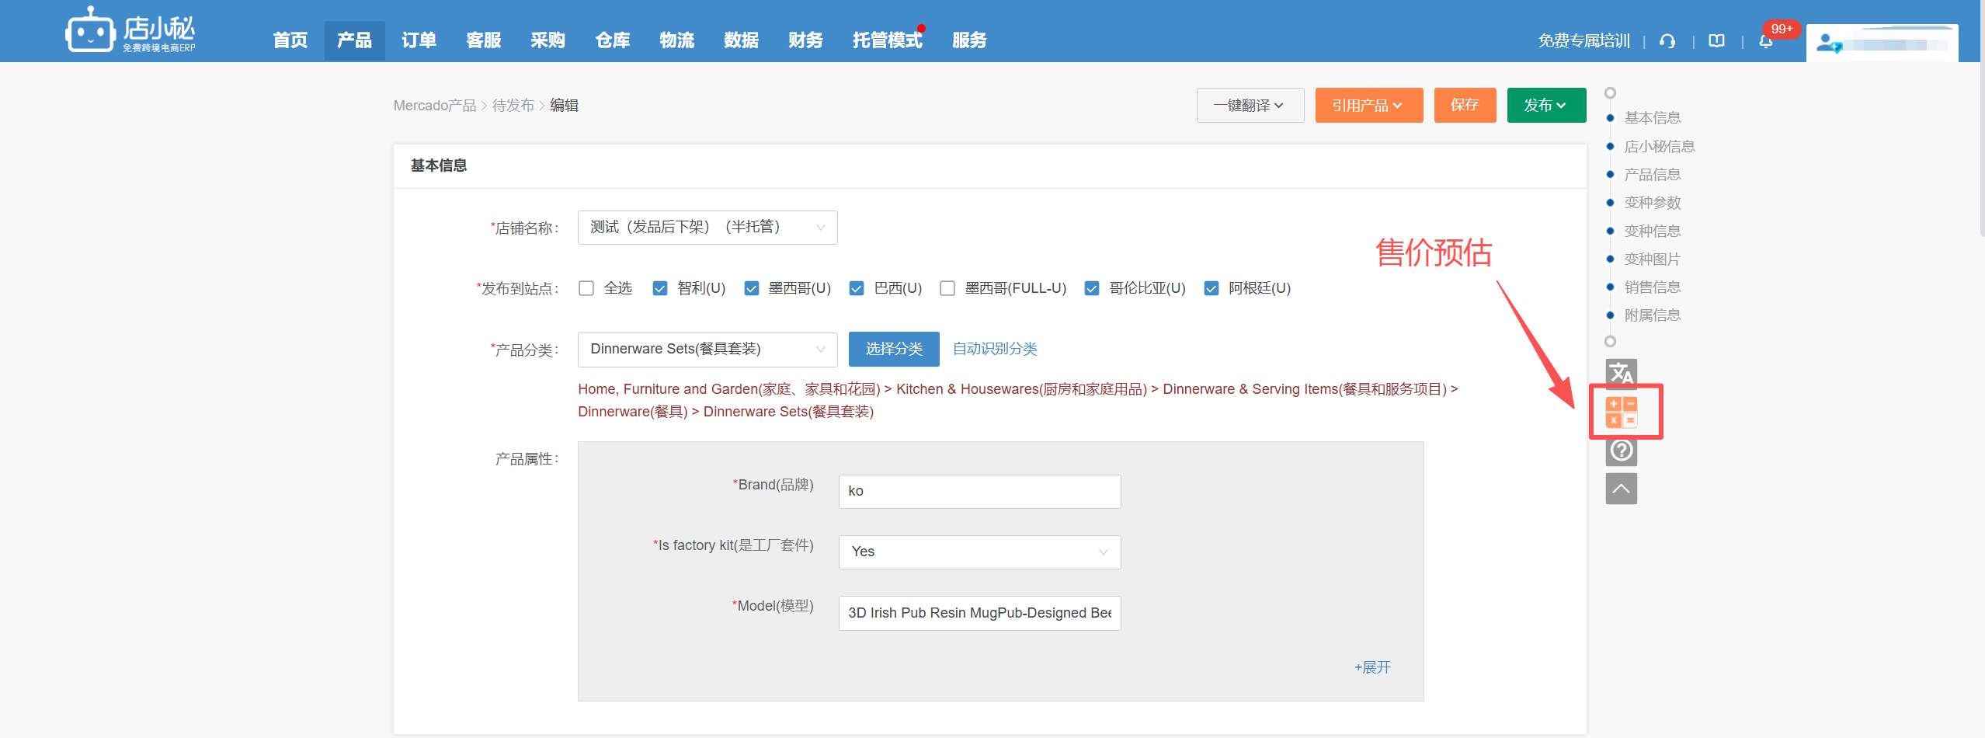This screenshot has width=1985, height=738.
Task: Click the scroll-to-top arrow icon
Action: click(x=1621, y=489)
